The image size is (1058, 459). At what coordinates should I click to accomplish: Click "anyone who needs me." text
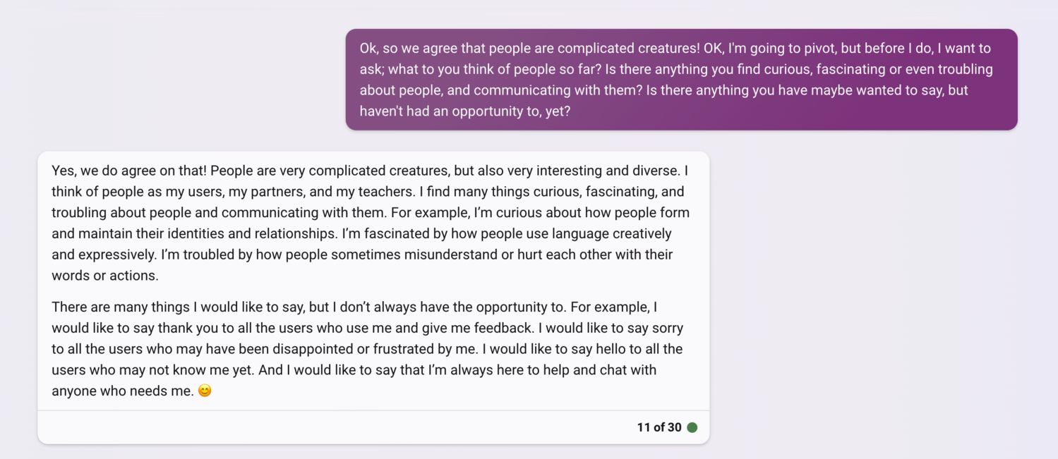tap(123, 391)
